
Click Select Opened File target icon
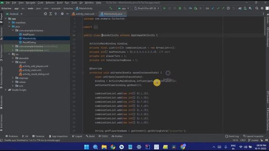pos(45,14)
